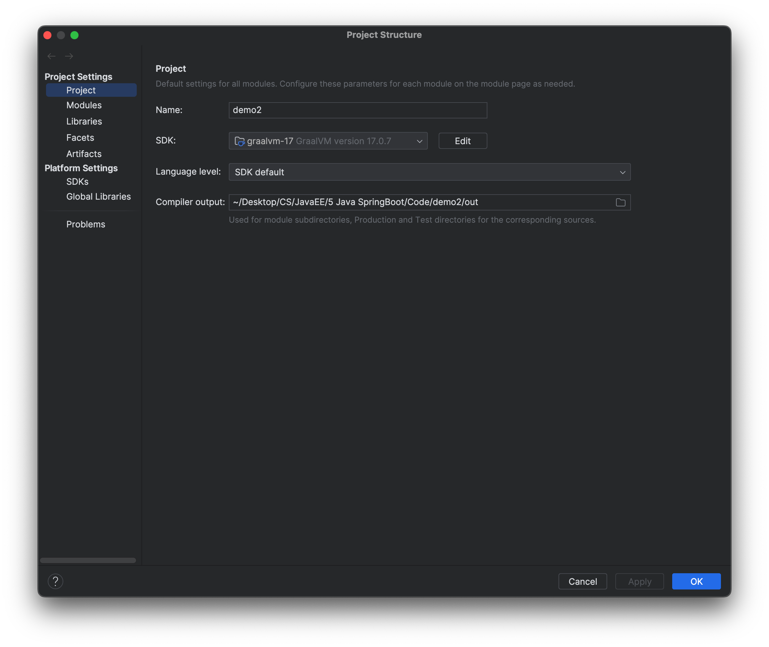The height and width of the screenshot is (647, 769).
Task: Select Facets in the sidebar
Action: pyautogui.click(x=80, y=137)
